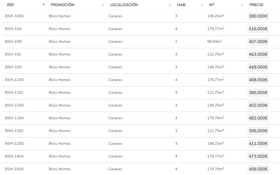Screen dimensions: 280x175
Task: Select the BSH-140A reference cell
Action: pos(14,156)
